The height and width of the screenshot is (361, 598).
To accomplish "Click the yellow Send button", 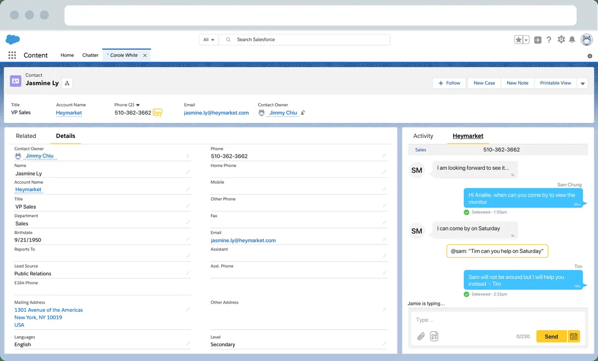I will click(x=551, y=337).
